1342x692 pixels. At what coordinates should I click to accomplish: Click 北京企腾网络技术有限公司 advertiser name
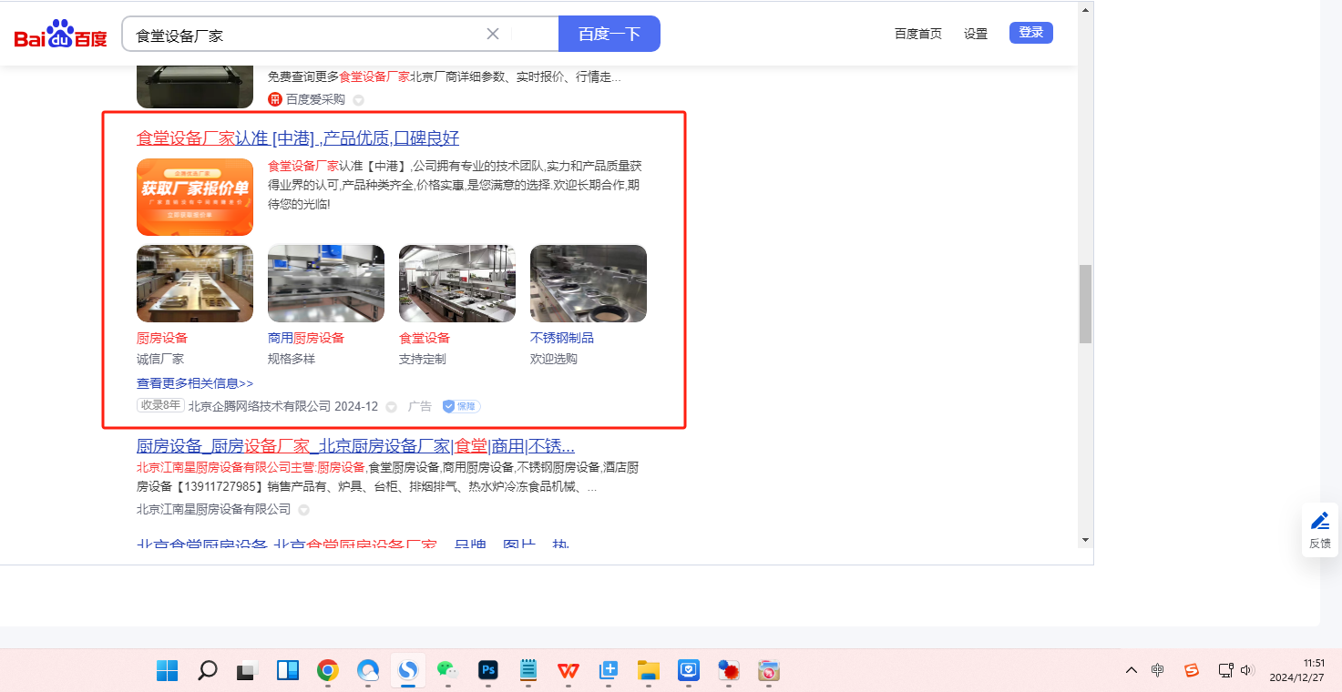[x=260, y=406]
